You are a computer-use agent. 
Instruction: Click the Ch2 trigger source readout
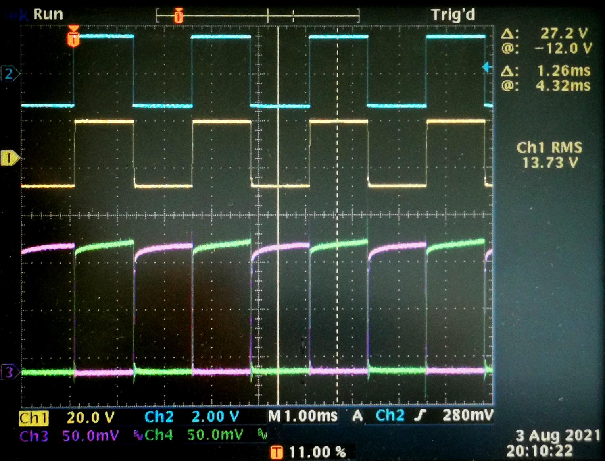[x=390, y=415]
